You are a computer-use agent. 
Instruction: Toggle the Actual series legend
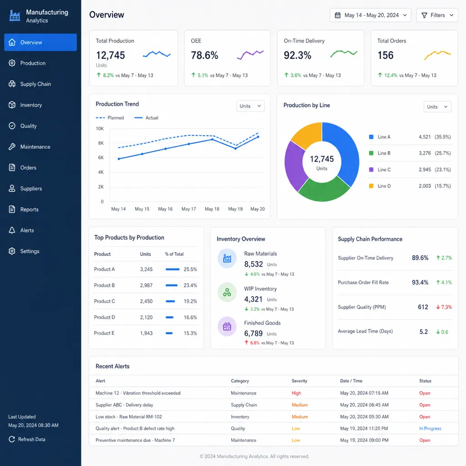[146, 118]
